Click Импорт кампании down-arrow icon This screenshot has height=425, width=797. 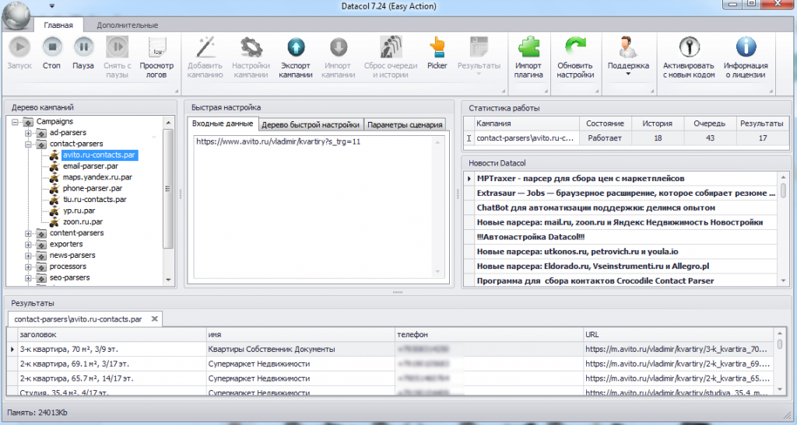(338, 47)
